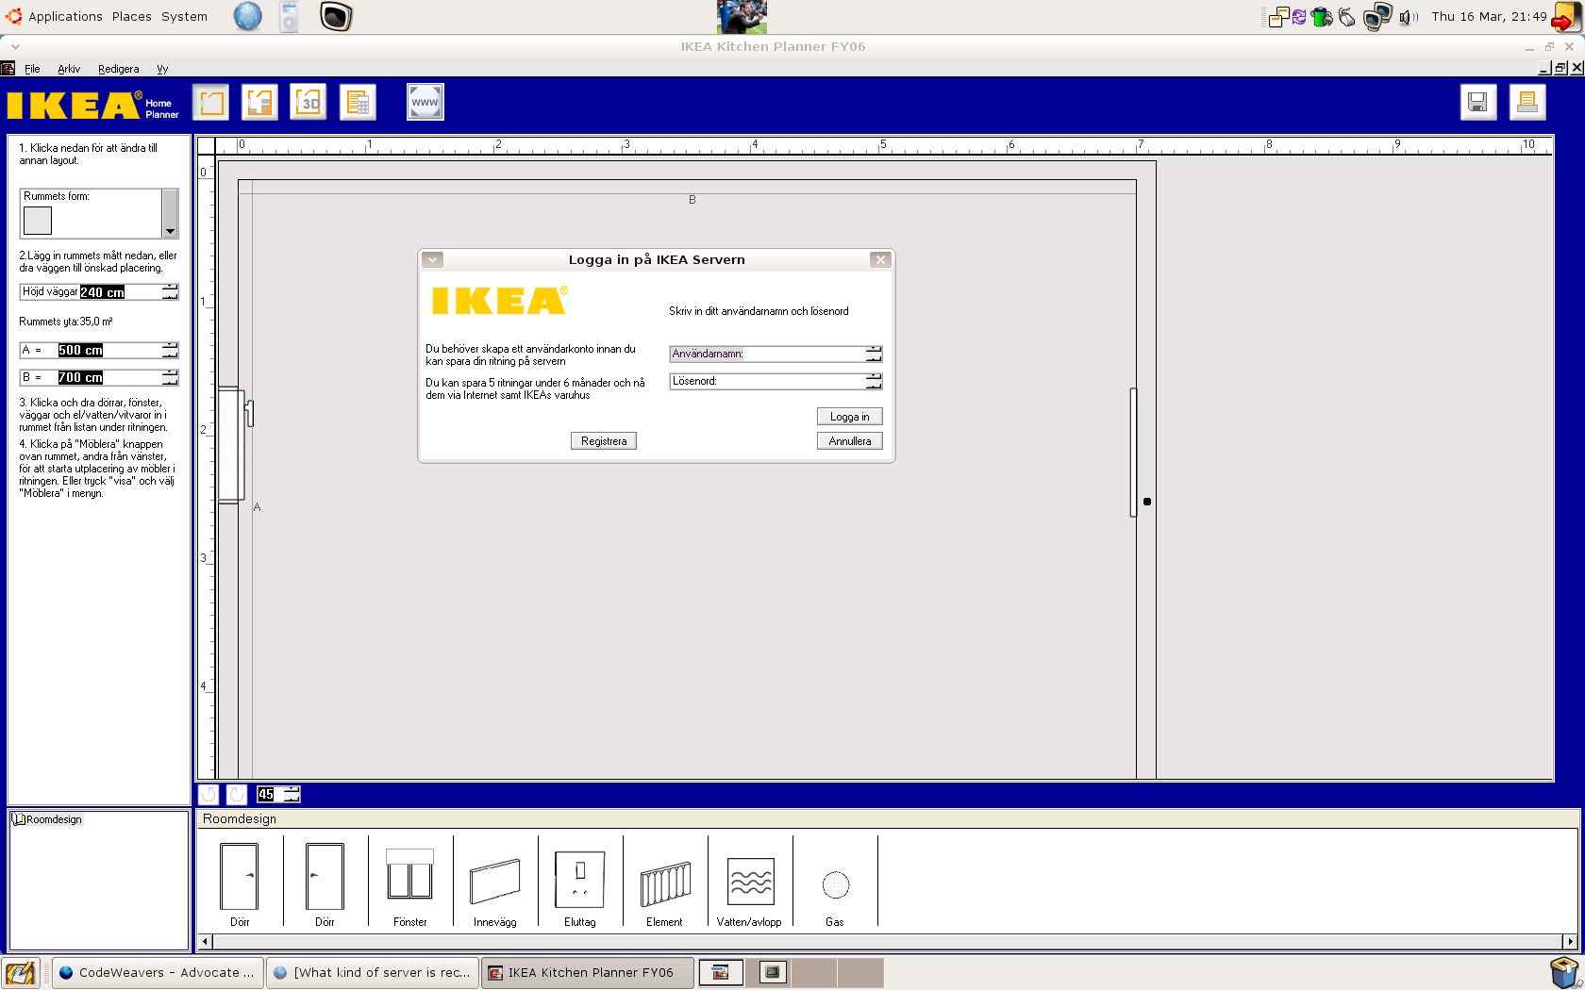The height and width of the screenshot is (990, 1585).
Task: Close the Logga in dialog
Action: [x=880, y=259]
